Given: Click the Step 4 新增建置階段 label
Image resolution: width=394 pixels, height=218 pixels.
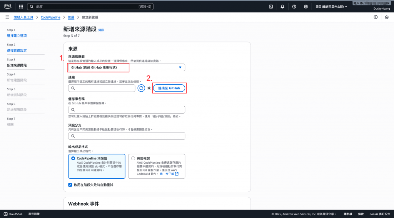Looking at the screenshot, I should coord(17,80).
